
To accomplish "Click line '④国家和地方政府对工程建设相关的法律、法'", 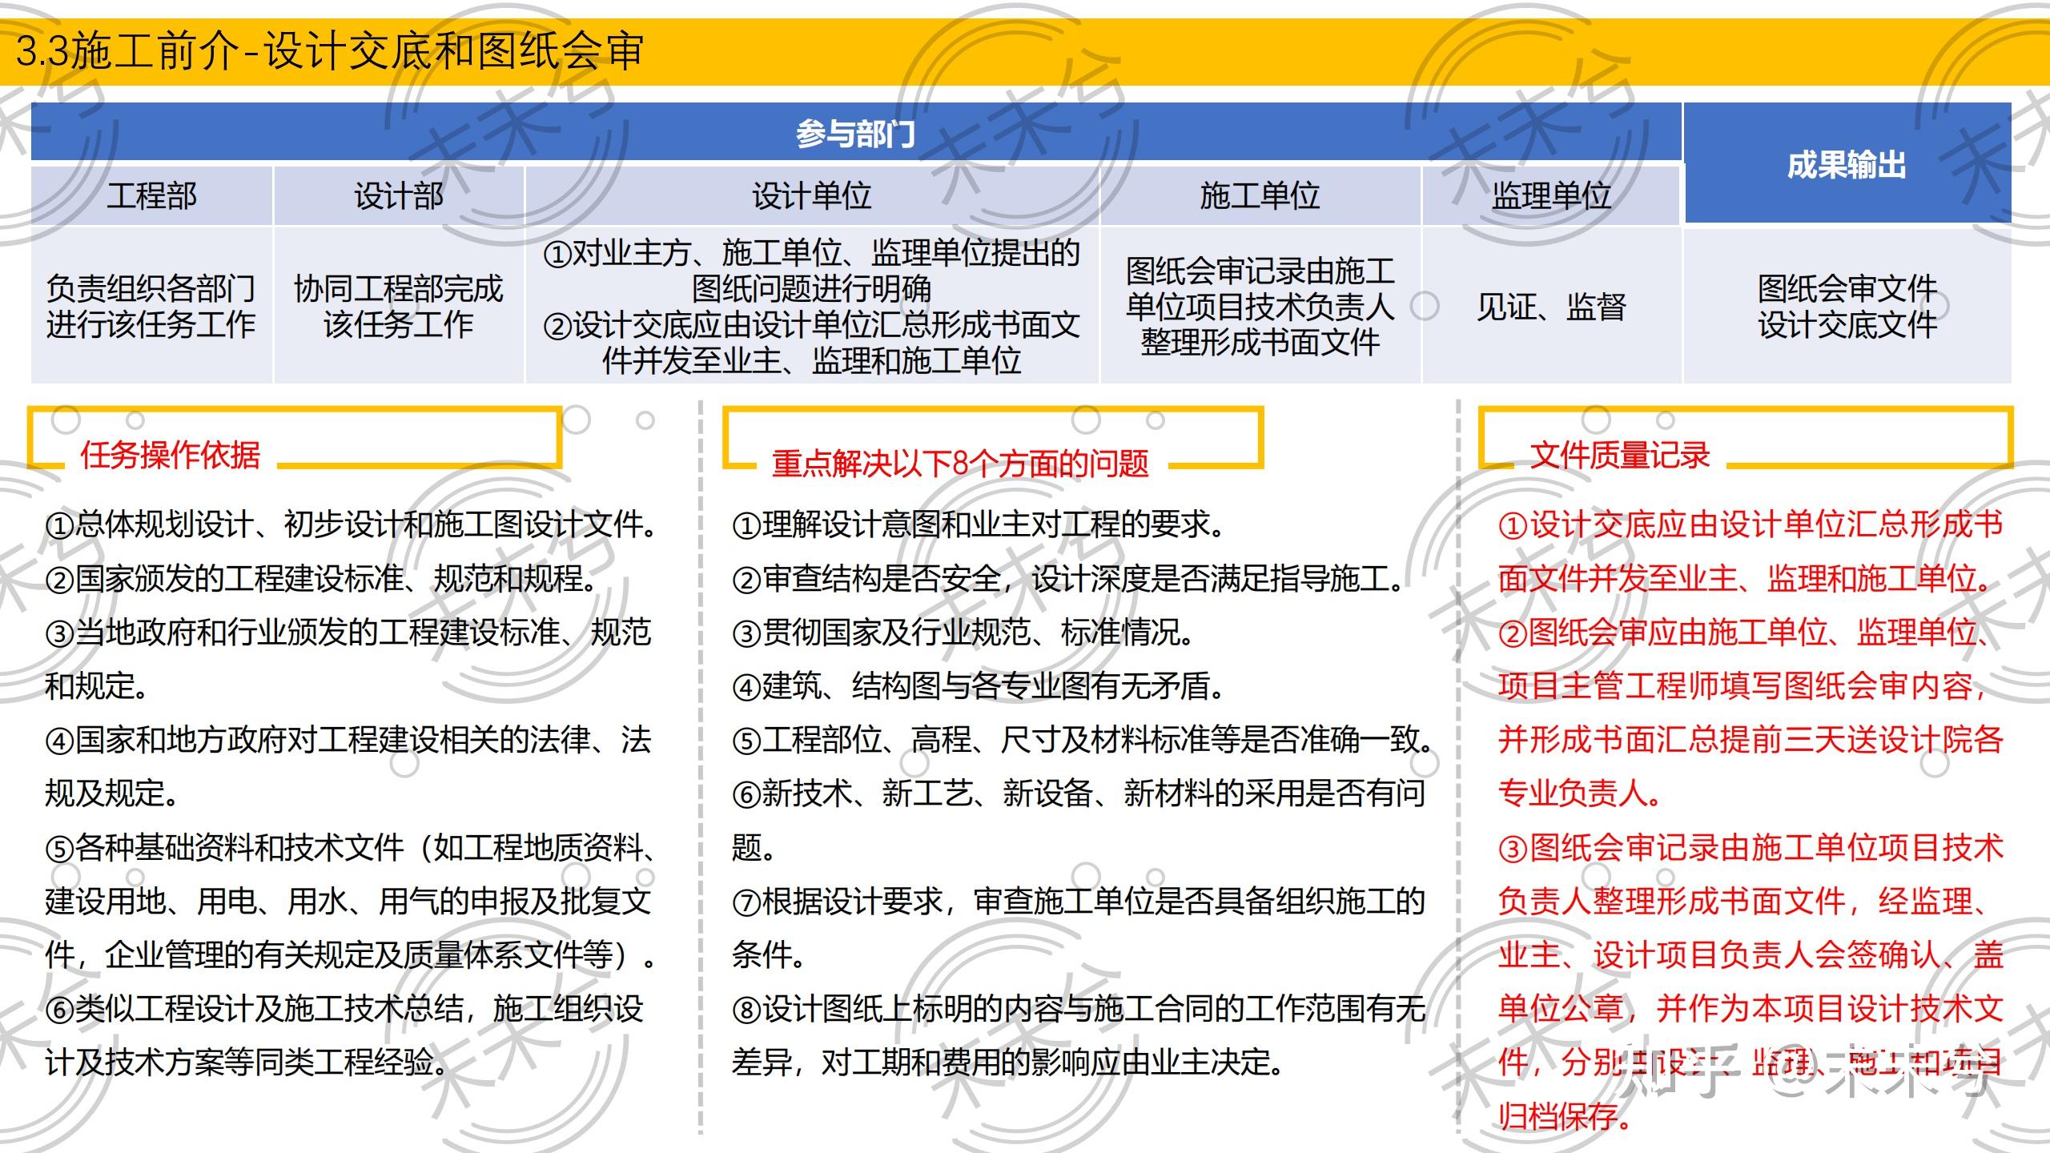I will point(348,740).
